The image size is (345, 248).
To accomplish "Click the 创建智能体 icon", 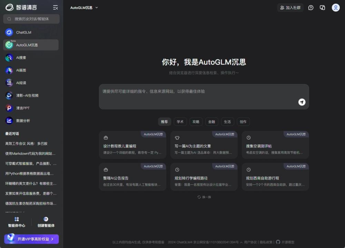I will (46, 219).
